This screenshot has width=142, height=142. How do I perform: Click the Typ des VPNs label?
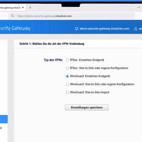click(53, 60)
